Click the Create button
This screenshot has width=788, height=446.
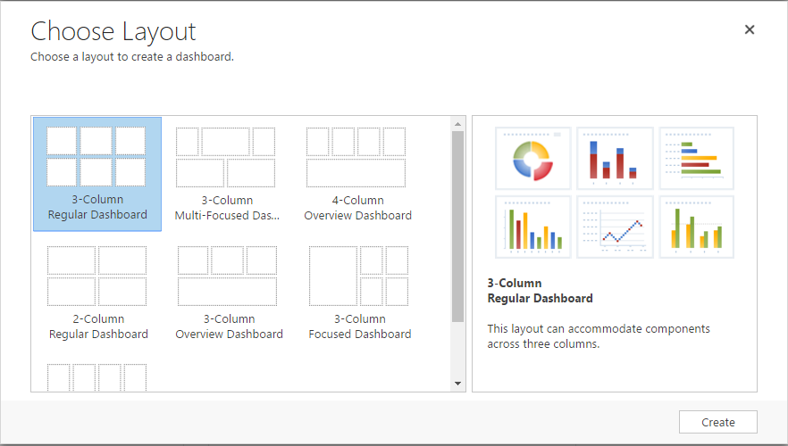tap(718, 422)
